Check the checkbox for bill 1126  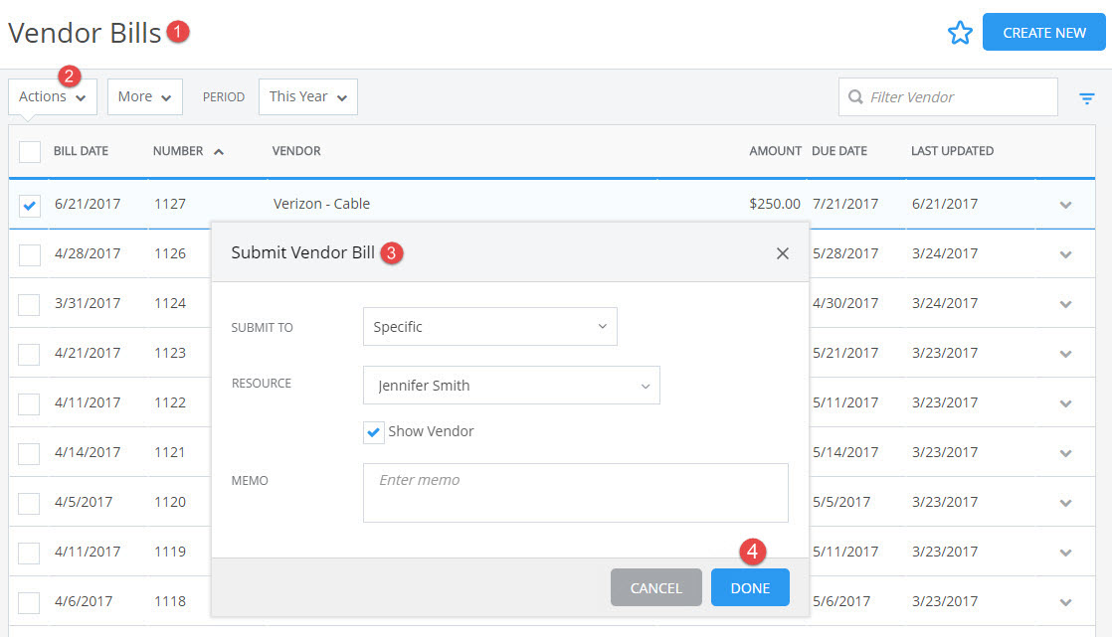30,253
